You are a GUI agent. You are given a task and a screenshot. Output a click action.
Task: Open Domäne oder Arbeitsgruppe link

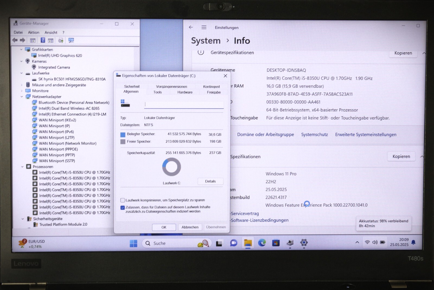(266, 134)
